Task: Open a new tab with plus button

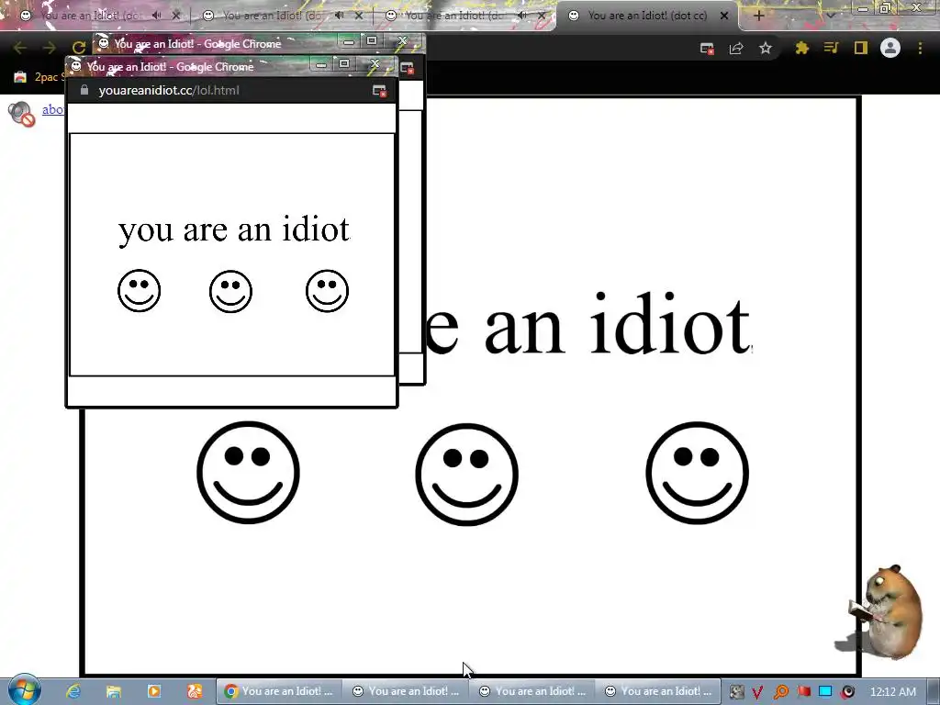Action: [758, 16]
